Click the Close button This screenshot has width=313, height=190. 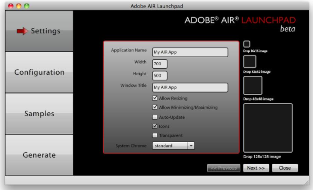(x=285, y=168)
